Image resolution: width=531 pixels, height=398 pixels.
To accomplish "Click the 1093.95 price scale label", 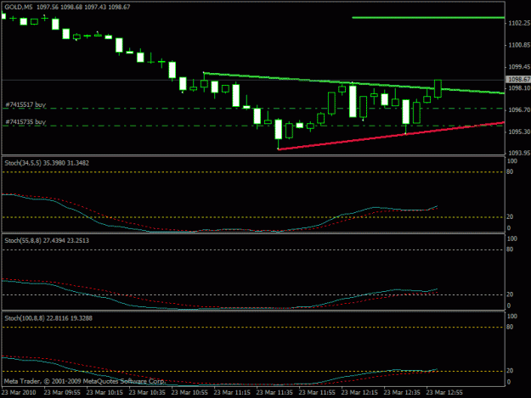I will point(519,154).
